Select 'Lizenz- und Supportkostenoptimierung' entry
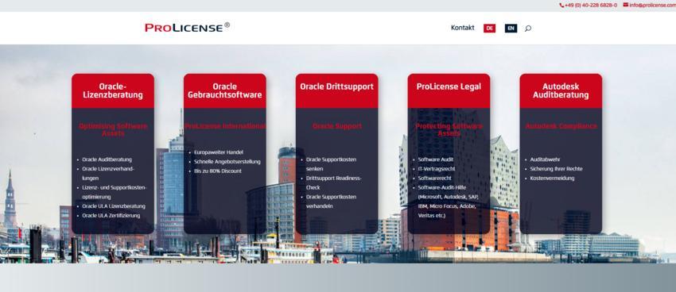676x292 pixels. coord(115,192)
